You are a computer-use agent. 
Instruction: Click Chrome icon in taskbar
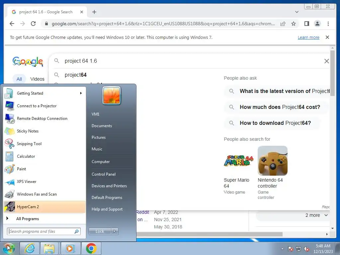(x=91, y=248)
